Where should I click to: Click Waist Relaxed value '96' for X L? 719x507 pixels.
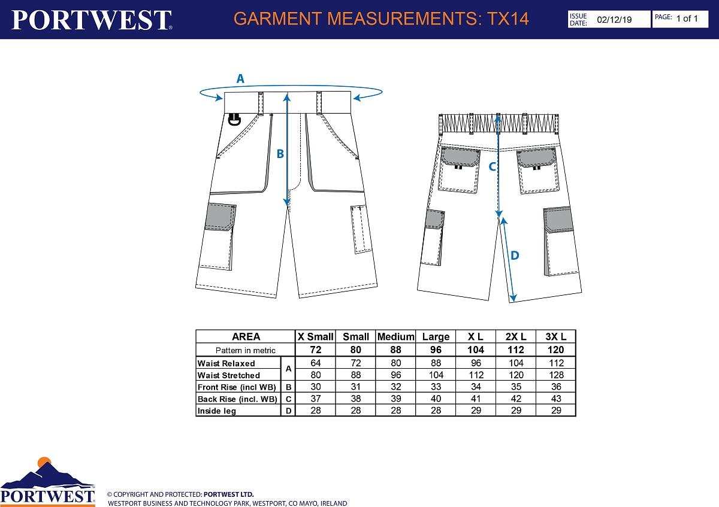point(476,363)
